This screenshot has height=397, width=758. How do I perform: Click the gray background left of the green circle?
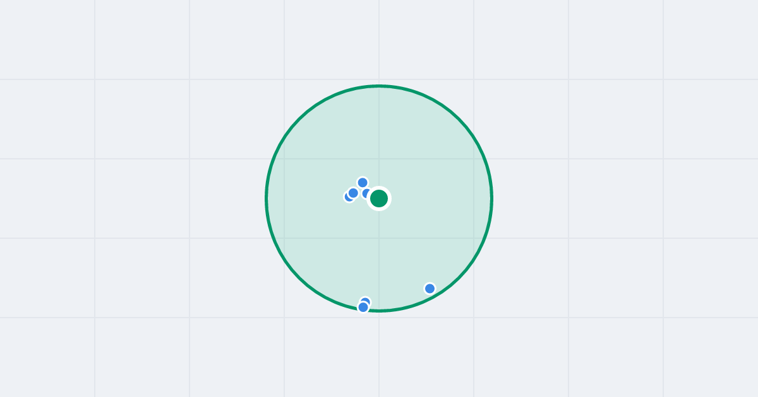click(158, 198)
